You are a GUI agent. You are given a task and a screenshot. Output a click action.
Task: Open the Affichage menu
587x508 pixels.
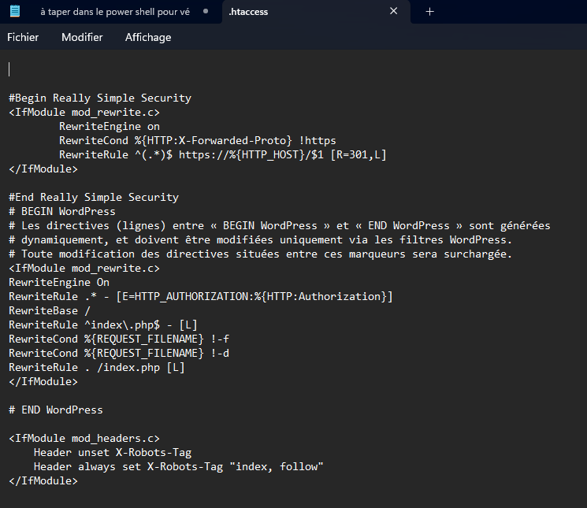pos(147,37)
